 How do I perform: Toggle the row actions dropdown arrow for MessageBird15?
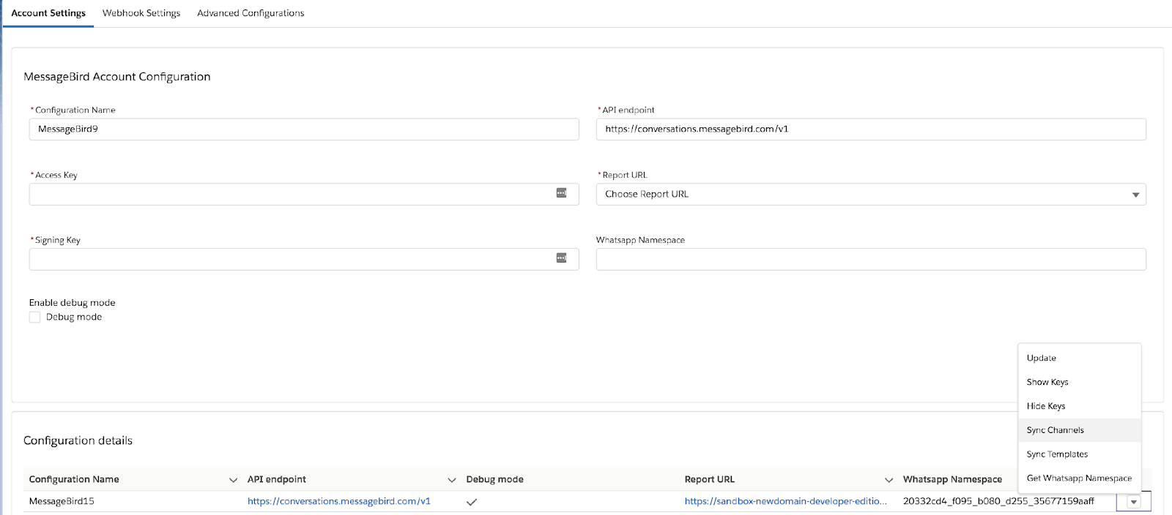click(x=1133, y=502)
